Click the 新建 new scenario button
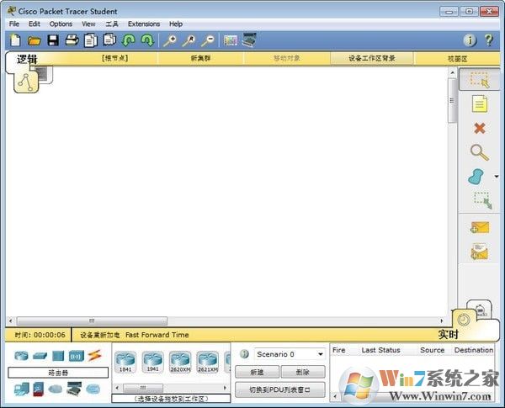The image size is (505, 408). click(257, 372)
